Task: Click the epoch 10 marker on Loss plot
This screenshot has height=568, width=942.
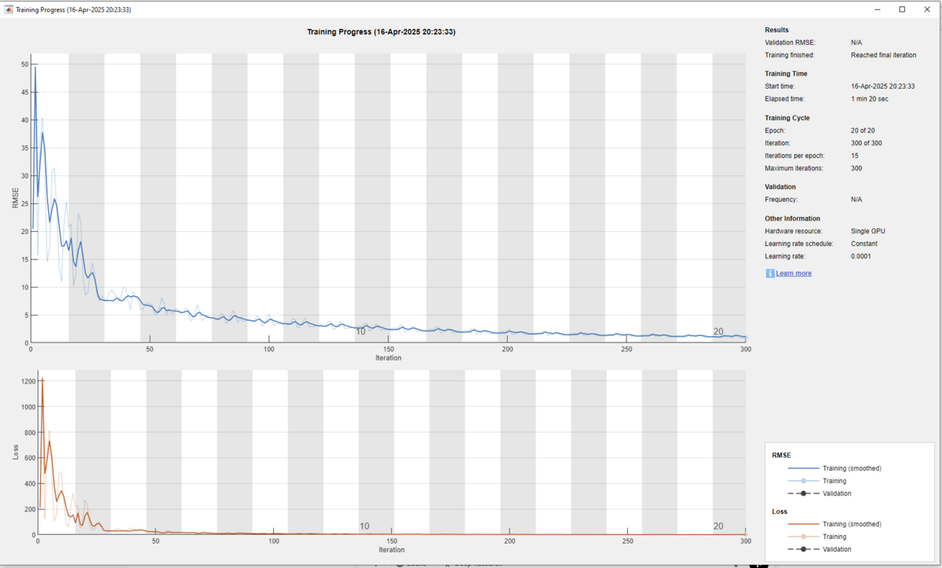Action: point(364,526)
